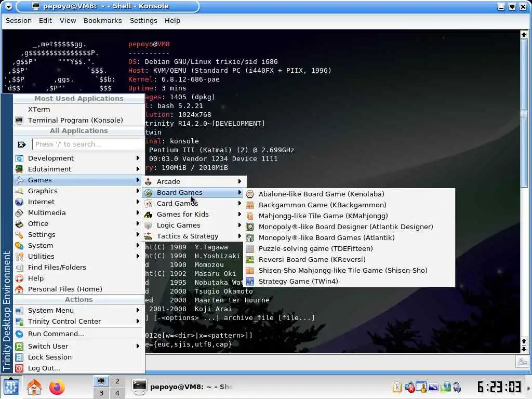Click the Atlantik board game icon

pos(250,237)
